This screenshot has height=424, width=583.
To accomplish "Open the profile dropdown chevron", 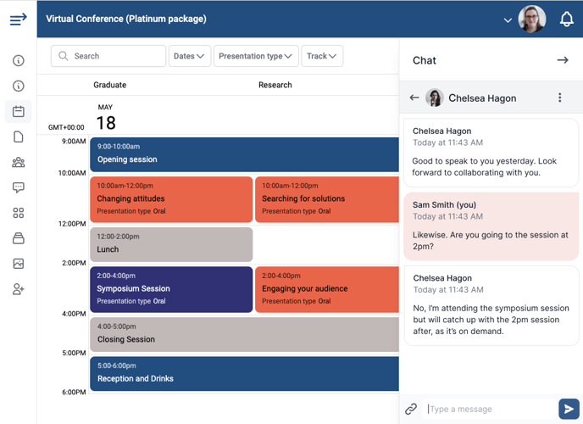I will [x=508, y=20].
